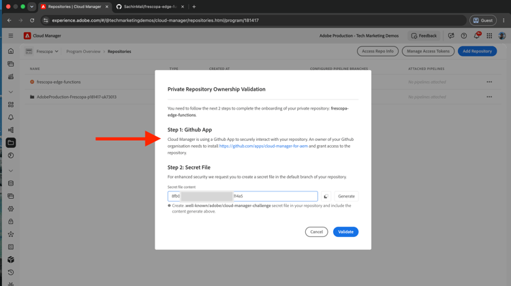Close the Repositories Cloud Manager tab
The image size is (511, 286).
click(x=106, y=7)
